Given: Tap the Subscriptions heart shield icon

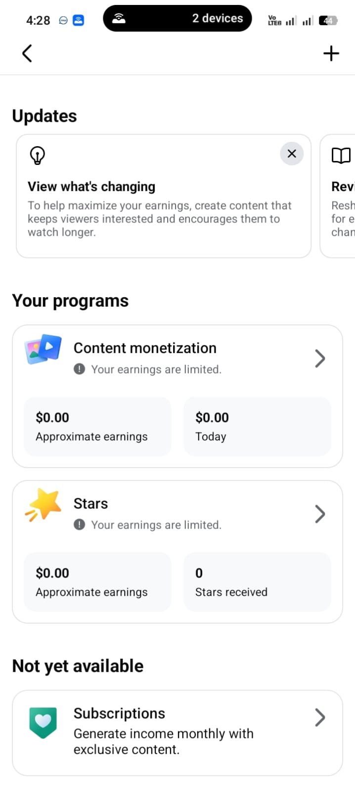Looking at the screenshot, I should 43,723.
